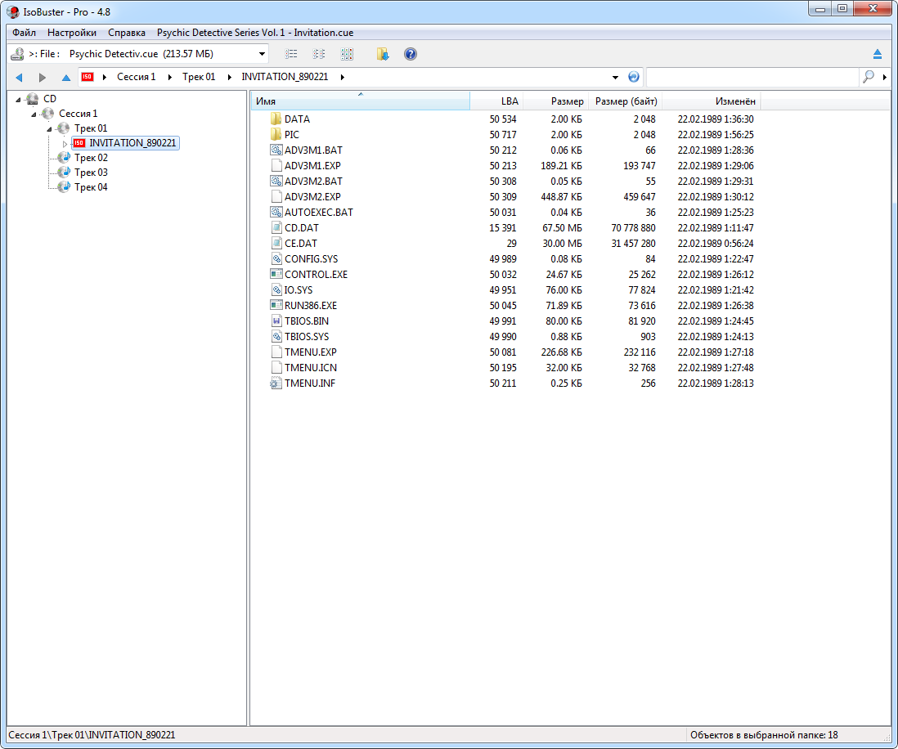Click the red ISO breadcrumb icon
898x749 pixels.
(87, 77)
